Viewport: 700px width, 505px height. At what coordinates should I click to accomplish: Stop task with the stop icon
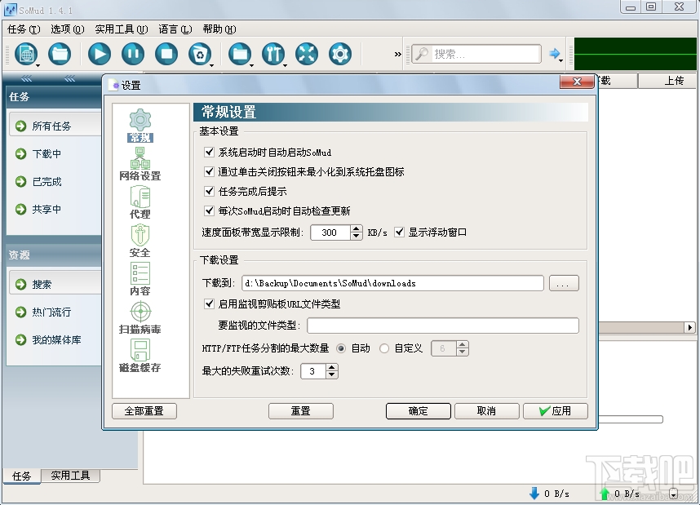(166, 54)
